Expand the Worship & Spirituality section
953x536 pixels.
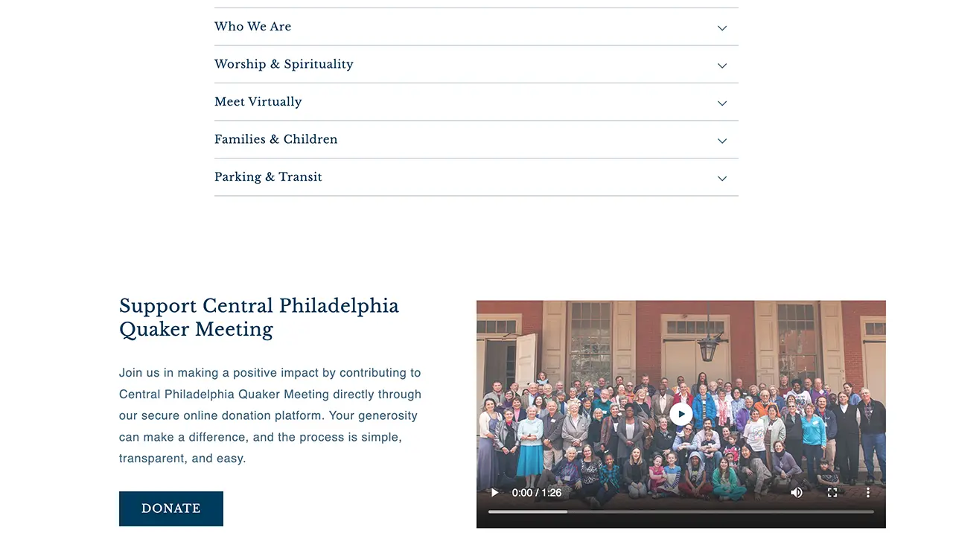click(721, 66)
